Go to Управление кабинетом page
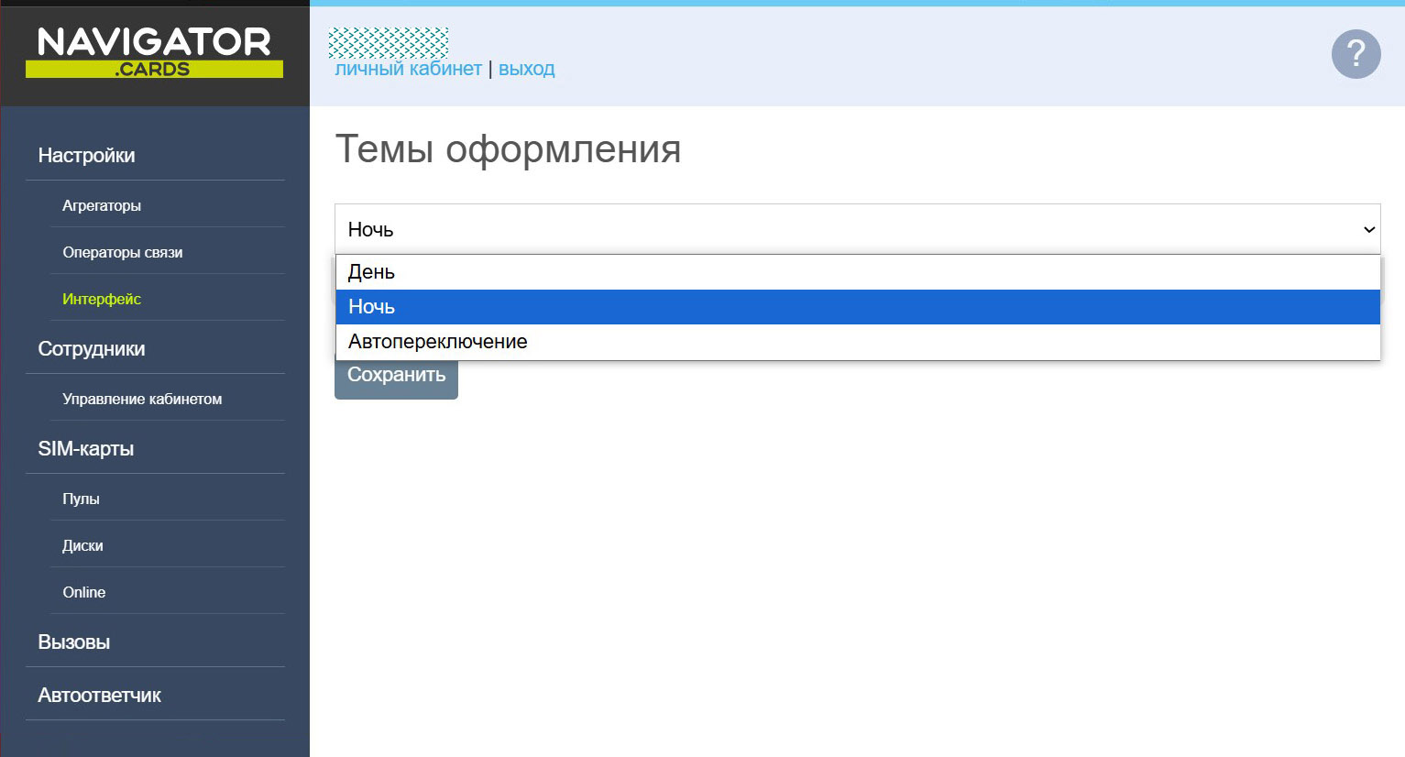 click(x=142, y=400)
